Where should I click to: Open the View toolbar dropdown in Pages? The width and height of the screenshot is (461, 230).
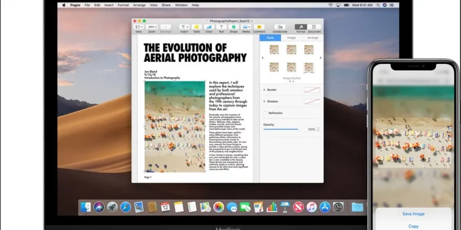point(138,27)
